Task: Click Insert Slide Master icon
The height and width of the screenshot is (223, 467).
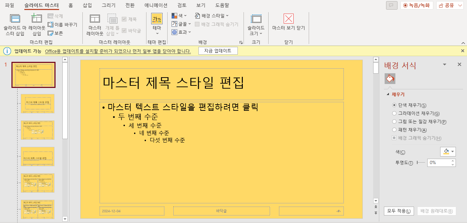Action: (x=15, y=19)
